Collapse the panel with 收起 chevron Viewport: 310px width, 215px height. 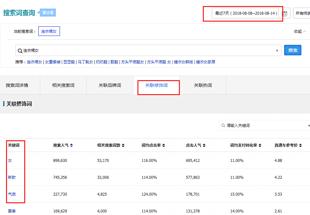tap(300, 31)
